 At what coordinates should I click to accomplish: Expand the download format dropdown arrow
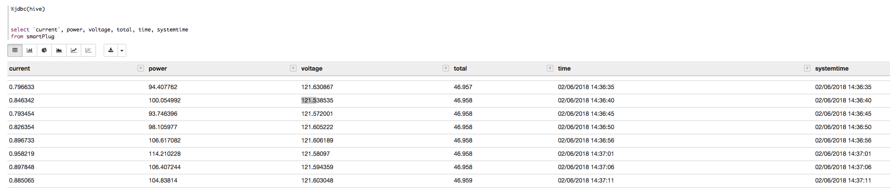tap(122, 50)
